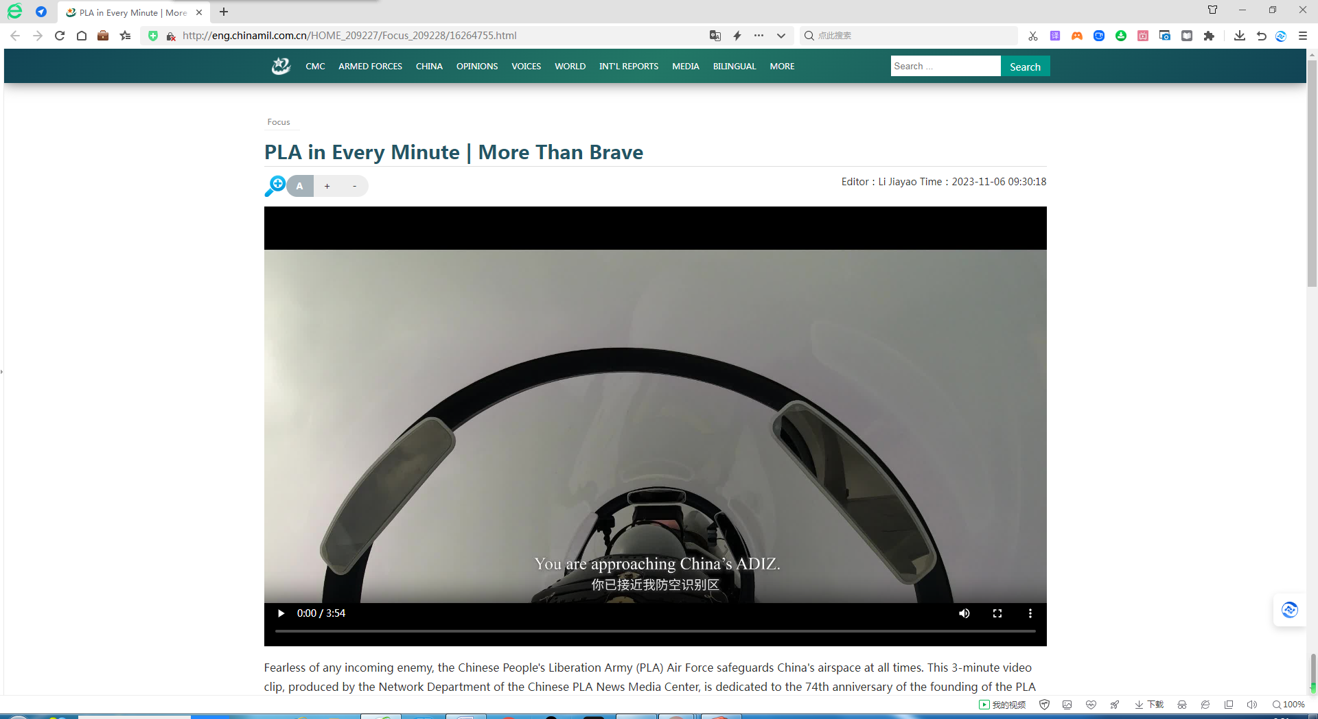Open the BILINGUAL section
Image resolution: width=1318 pixels, height=719 pixels.
pyautogui.click(x=735, y=67)
